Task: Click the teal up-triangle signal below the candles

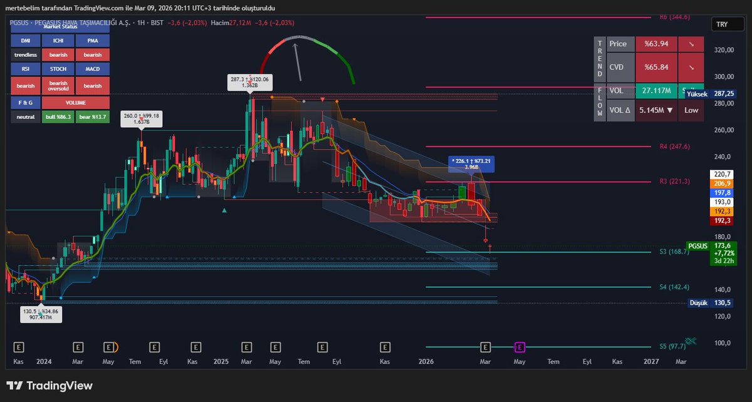Action: coord(224,211)
